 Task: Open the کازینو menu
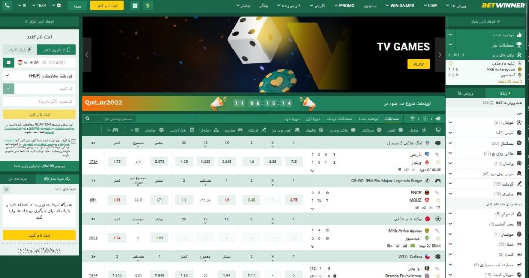pyautogui.click(x=318, y=5)
